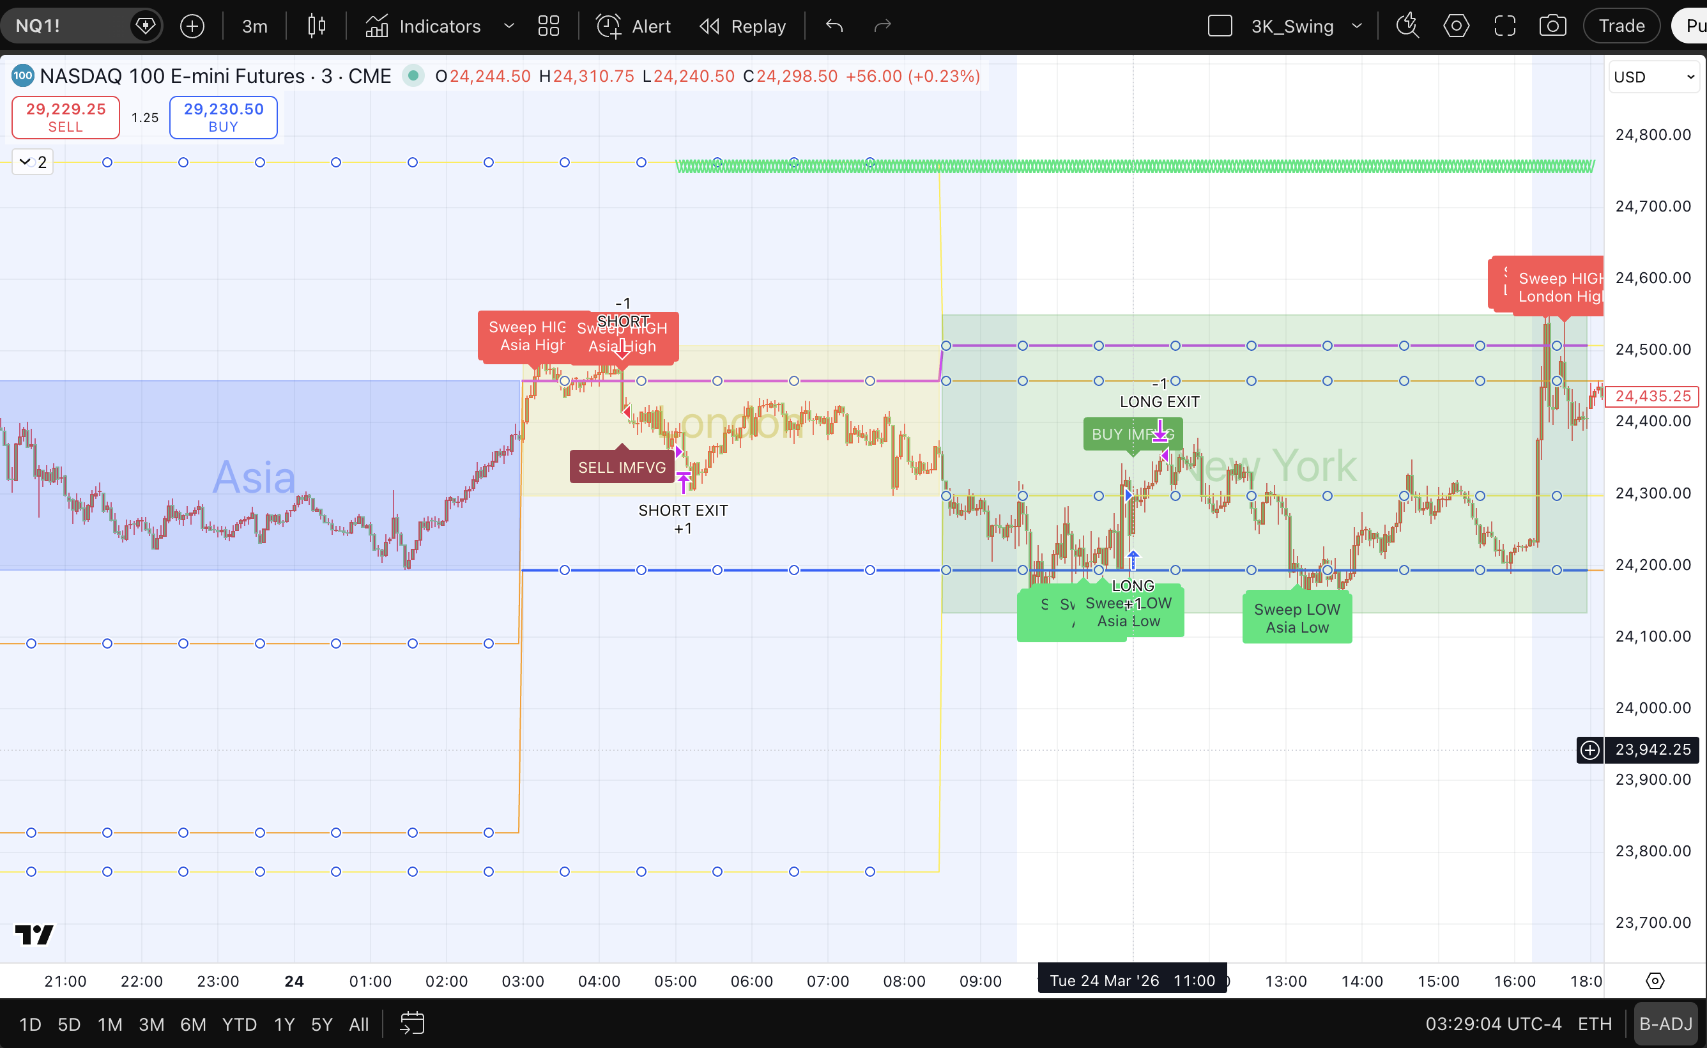Click the SHORT EXIT +1 marker text

coord(683,519)
